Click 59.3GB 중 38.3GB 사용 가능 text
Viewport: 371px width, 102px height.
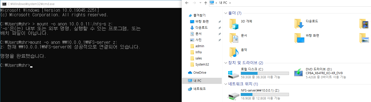tap(261, 77)
